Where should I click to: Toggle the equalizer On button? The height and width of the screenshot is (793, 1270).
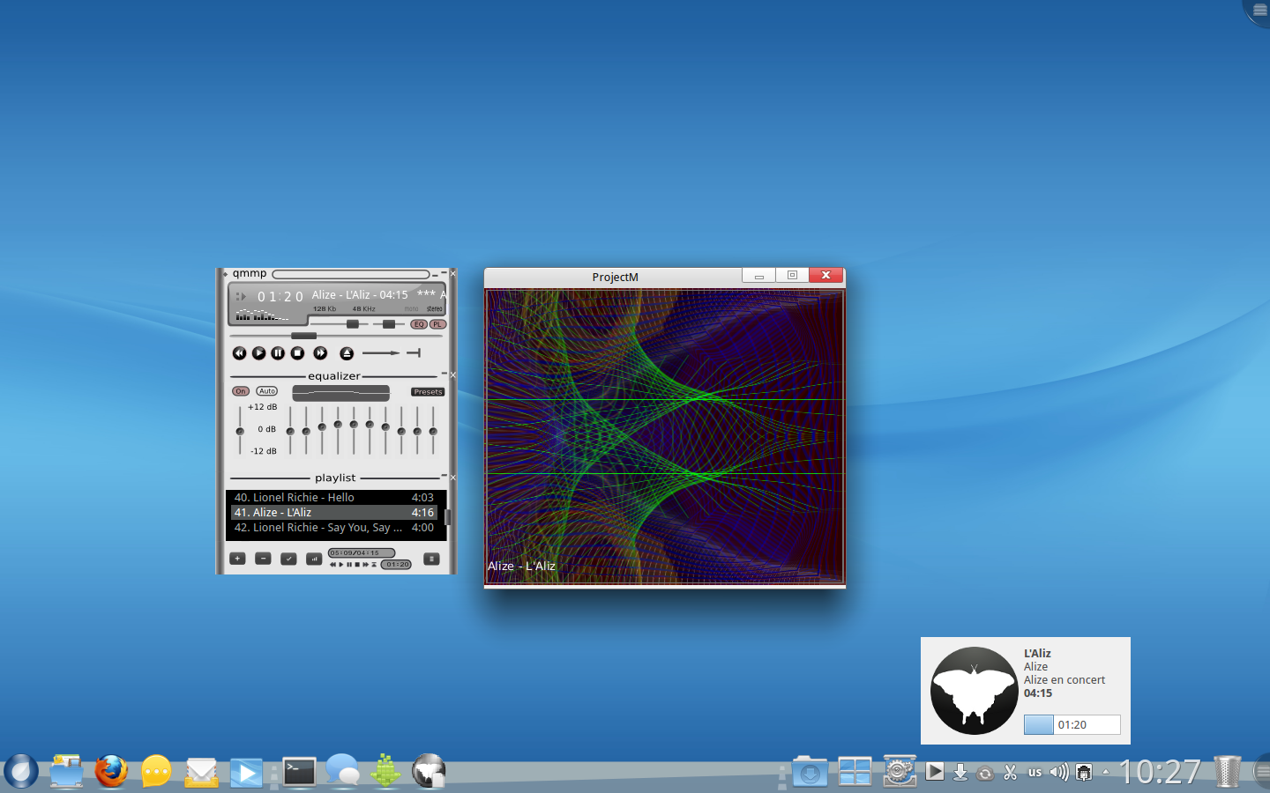click(x=241, y=391)
